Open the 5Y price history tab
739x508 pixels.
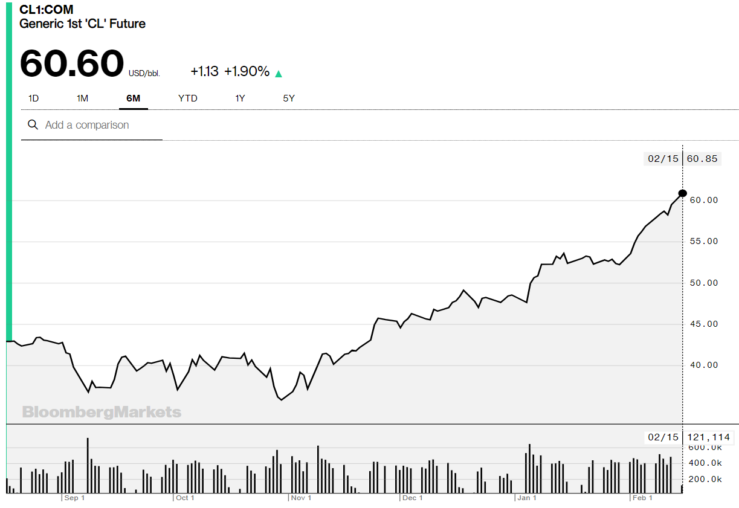click(289, 98)
